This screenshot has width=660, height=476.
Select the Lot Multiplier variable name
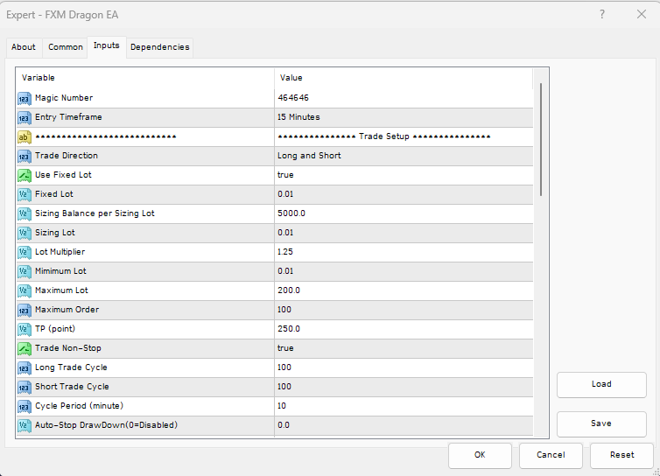point(60,252)
